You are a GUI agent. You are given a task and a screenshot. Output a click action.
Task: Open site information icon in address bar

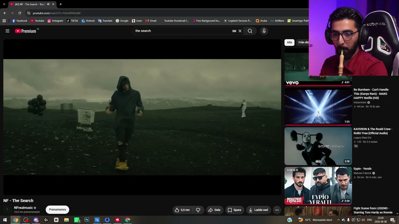[x=29, y=13]
